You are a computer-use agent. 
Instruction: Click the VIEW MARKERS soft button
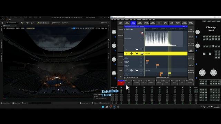click(140, 23)
